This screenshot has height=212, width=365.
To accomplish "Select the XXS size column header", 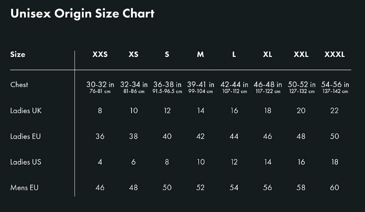I will (100, 55).
